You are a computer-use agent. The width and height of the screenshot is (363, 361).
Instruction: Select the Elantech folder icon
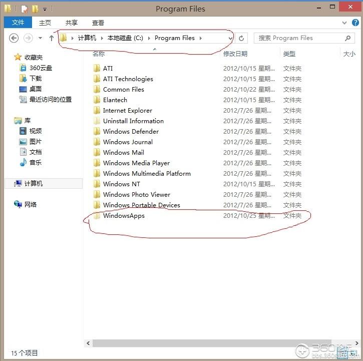pyautogui.click(x=97, y=100)
